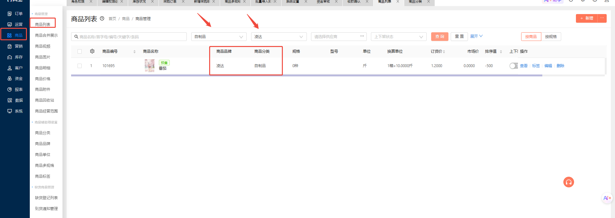Image resolution: width=615 pixels, height=218 pixels.
Task: Focus the product name/keyword search field
Action: click(129, 37)
